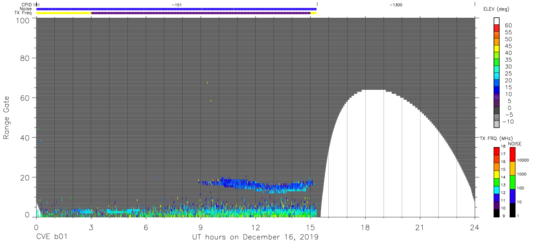Click the '-151' CPID value above the plot

pos(177,4)
